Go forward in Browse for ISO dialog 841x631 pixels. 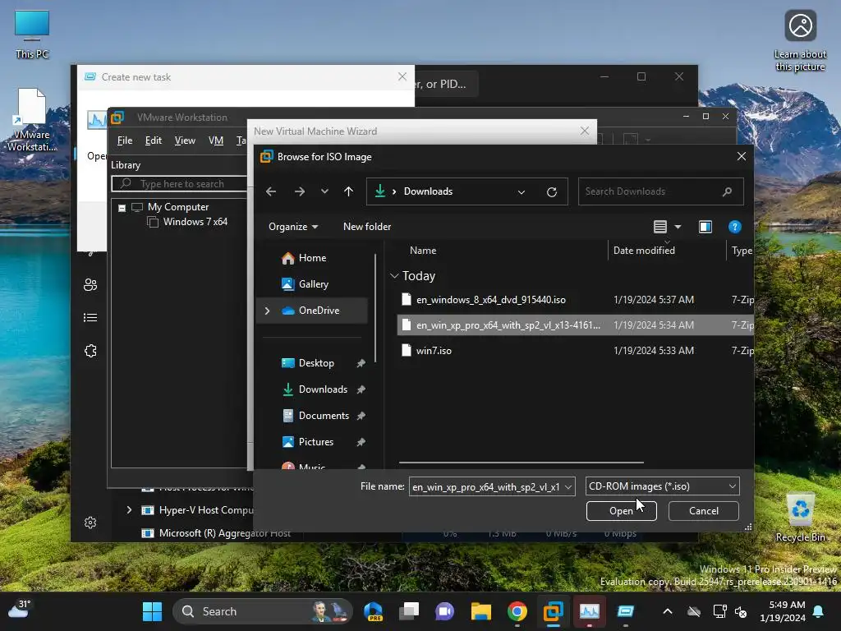pyautogui.click(x=299, y=191)
